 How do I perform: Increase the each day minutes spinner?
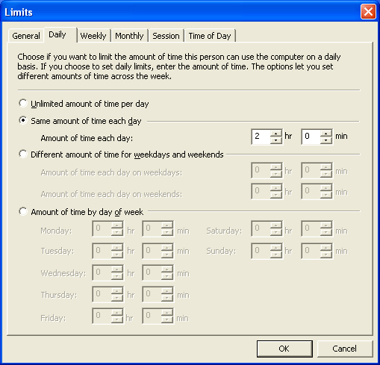pos(326,134)
